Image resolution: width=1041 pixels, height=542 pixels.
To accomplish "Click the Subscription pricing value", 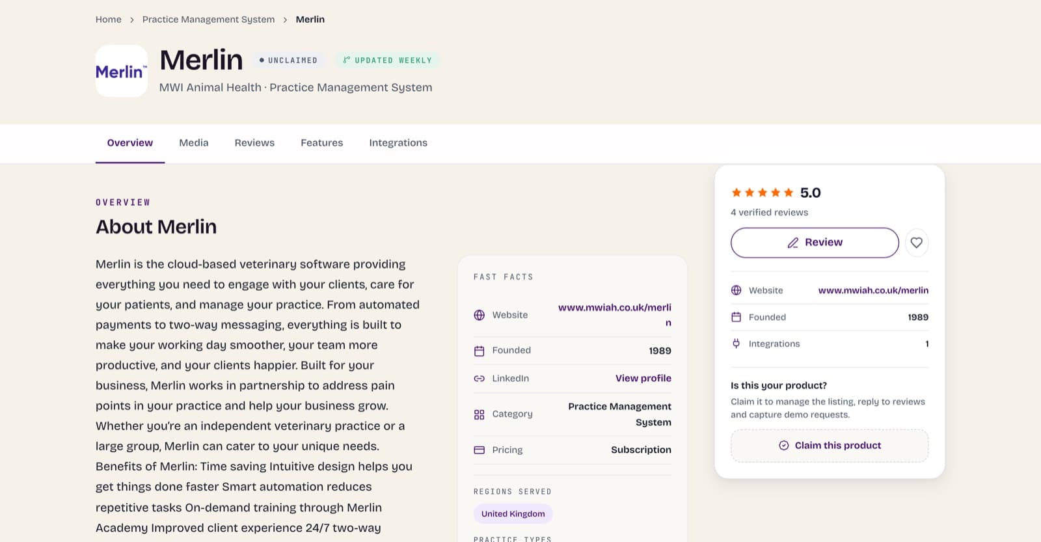I will 641,450.
